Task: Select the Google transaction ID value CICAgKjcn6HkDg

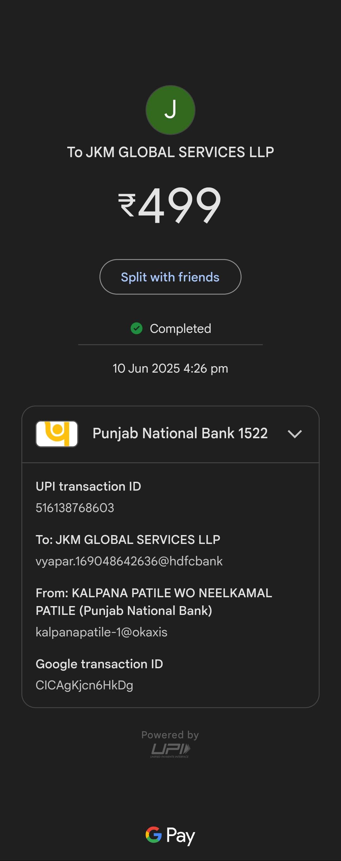Action: (84, 686)
